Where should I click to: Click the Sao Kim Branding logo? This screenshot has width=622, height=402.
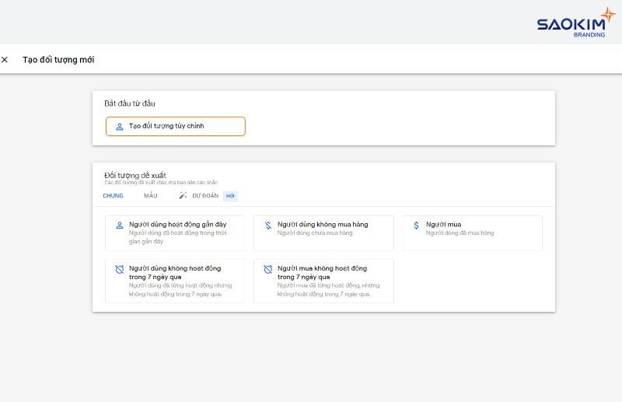pos(575,23)
